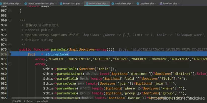Click the '%WHERE%' string on line 977
This screenshot has width=207, height=103.
pyautogui.click(x=139, y=59)
